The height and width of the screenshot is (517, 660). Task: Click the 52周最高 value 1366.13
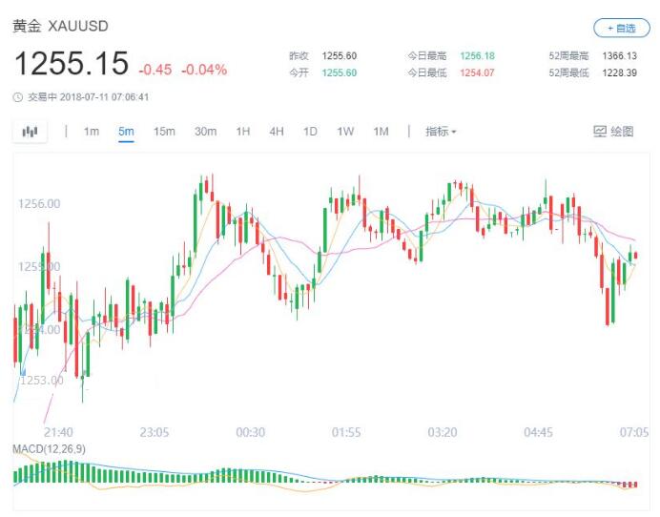(x=620, y=56)
